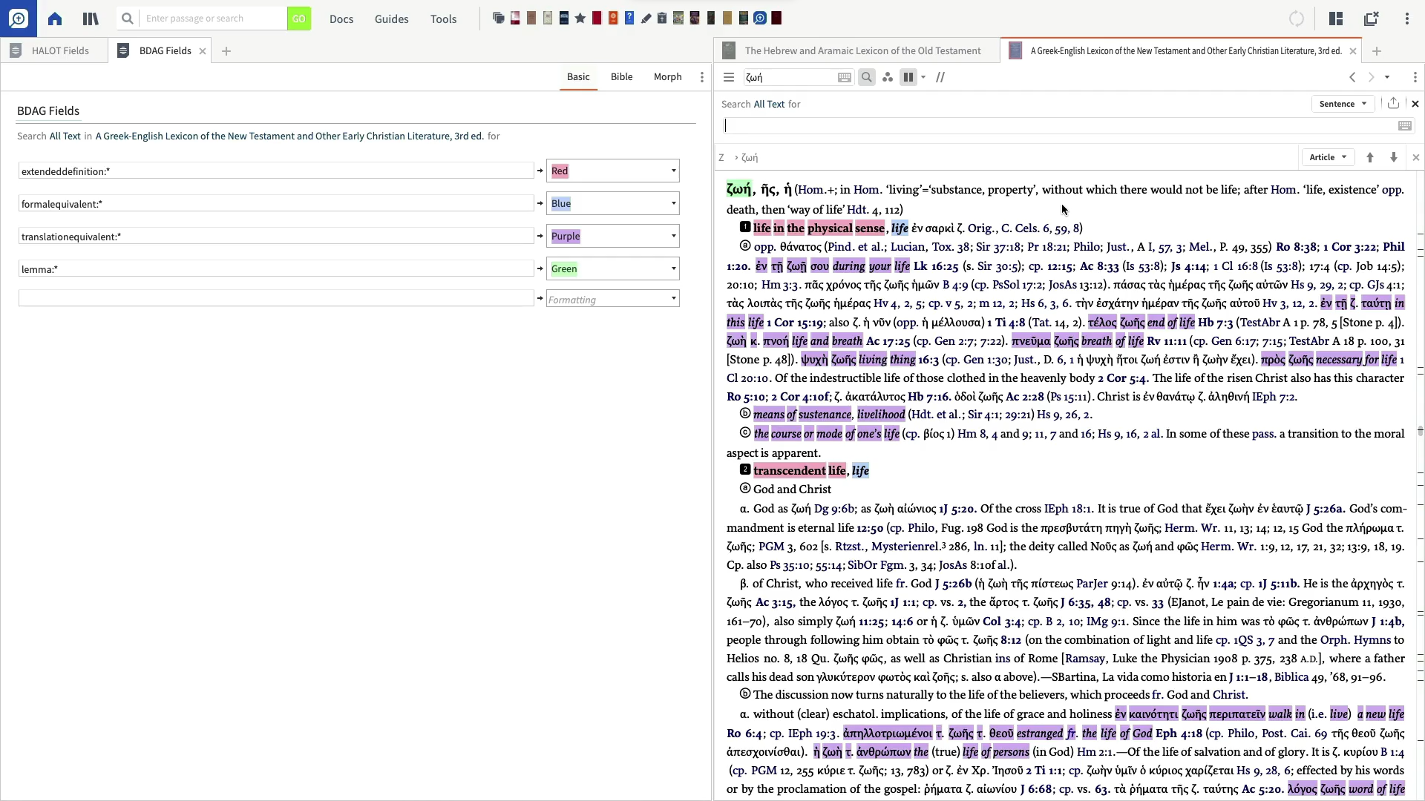Click the home icon next to Logos logo
The height and width of the screenshot is (801, 1425).
click(54, 19)
